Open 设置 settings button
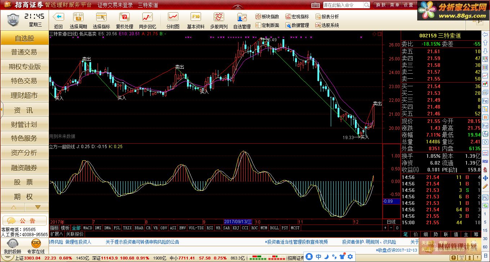The height and width of the screenshot is (262, 490). 408,5
